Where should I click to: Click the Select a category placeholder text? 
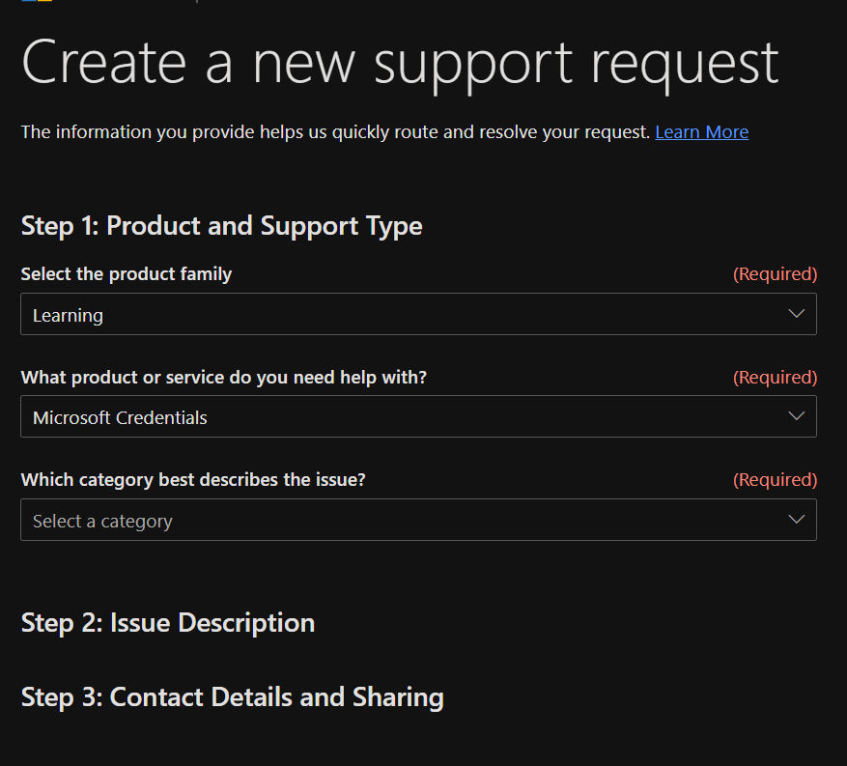(x=102, y=520)
